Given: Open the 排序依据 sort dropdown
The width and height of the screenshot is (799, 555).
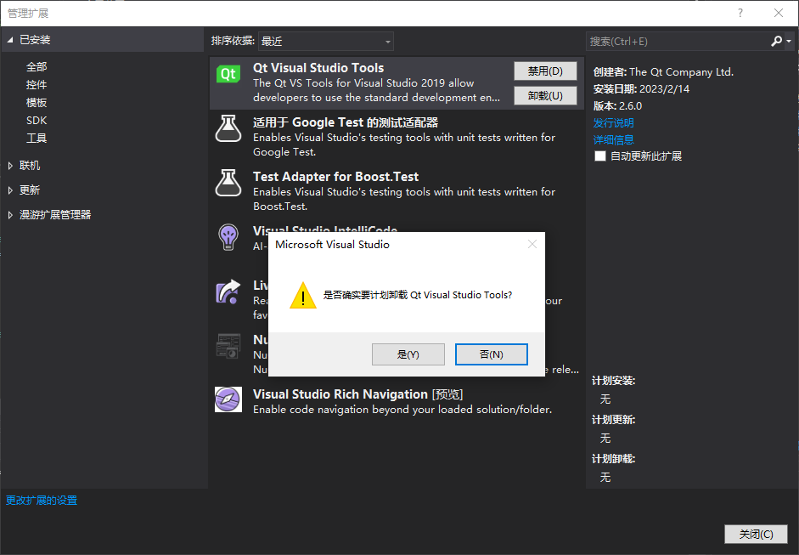Looking at the screenshot, I should (326, 41).
